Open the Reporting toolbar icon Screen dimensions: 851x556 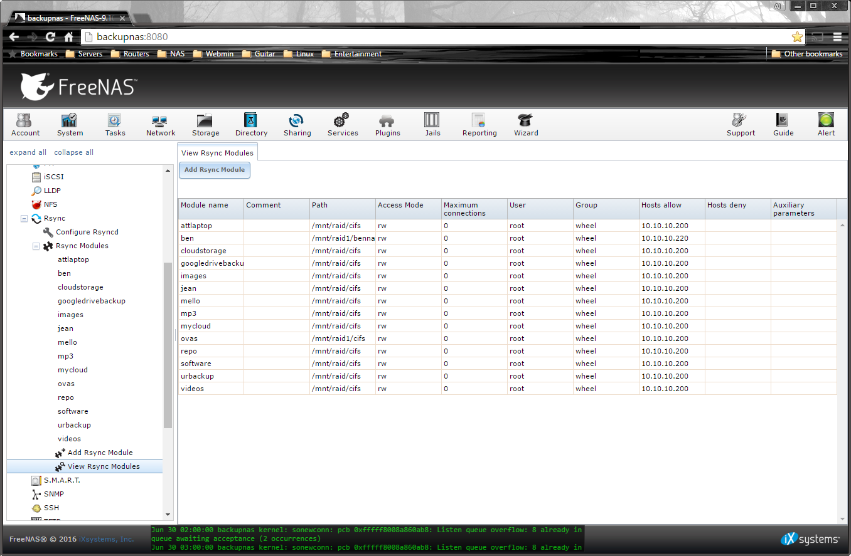point(479,124)
